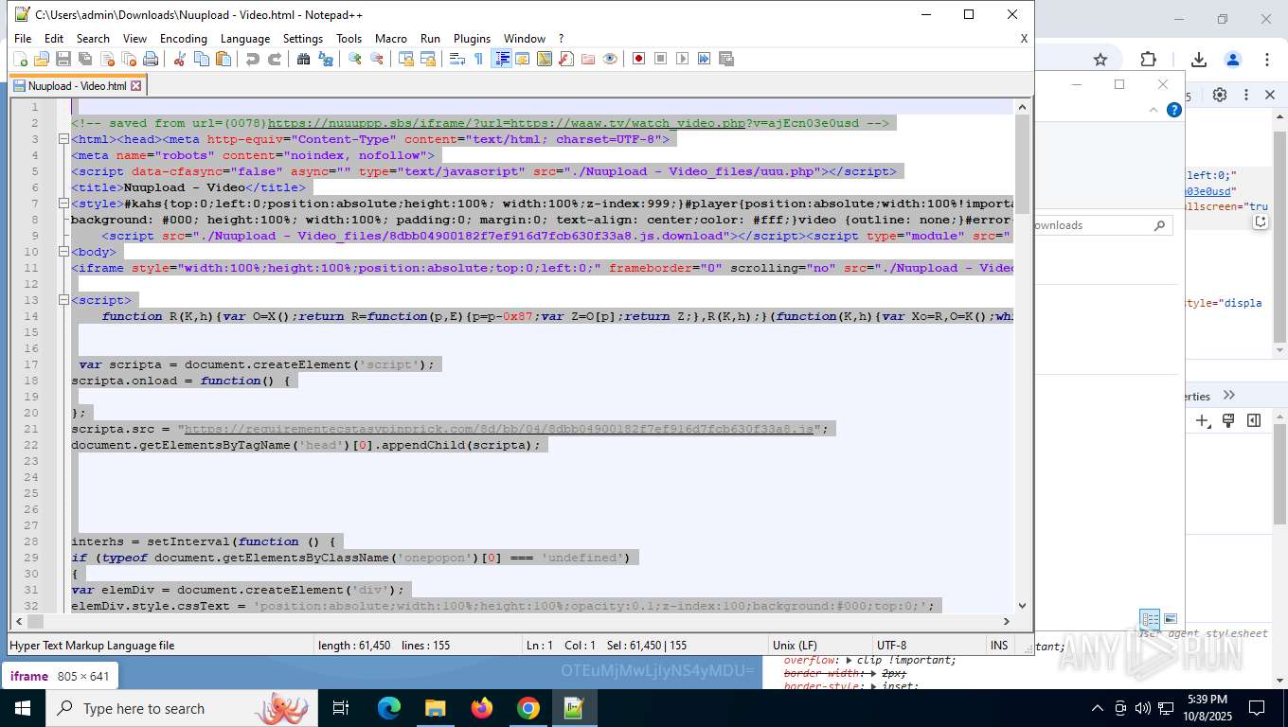This screenshot has width=1288, height=727.
Task: Open the User Defined Language dialog icon
Action: 522,59
